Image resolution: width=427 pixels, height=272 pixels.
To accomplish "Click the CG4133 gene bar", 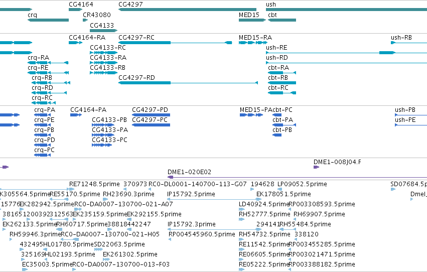I will pos(104,31).
